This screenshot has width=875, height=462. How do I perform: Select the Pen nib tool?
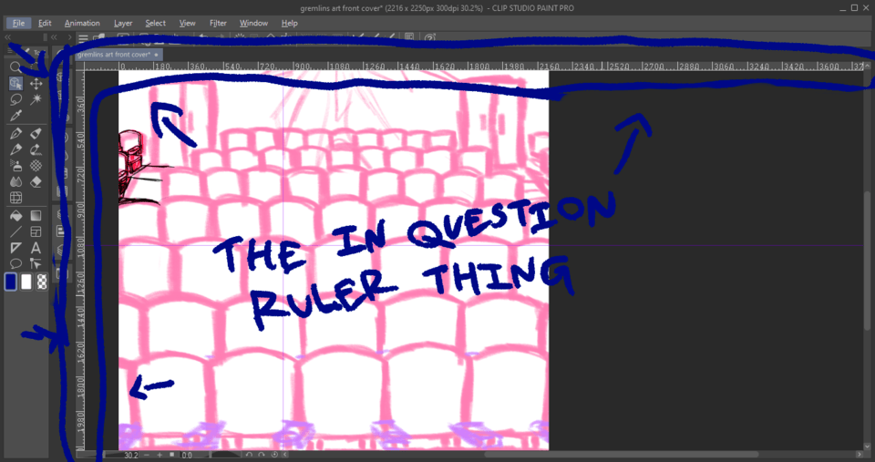(15, 133)
